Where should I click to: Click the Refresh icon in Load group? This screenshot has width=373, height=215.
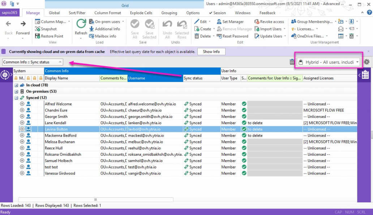click(x=81, y=24)
